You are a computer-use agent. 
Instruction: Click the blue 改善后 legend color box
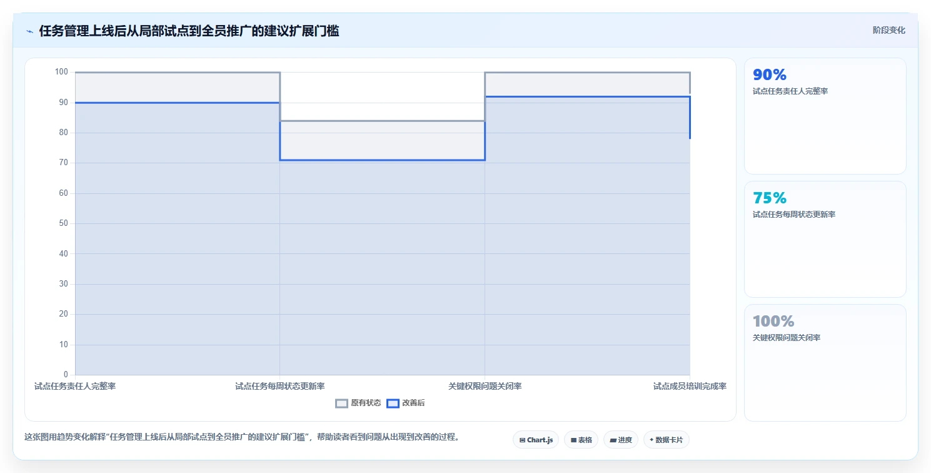coord(393,403)
